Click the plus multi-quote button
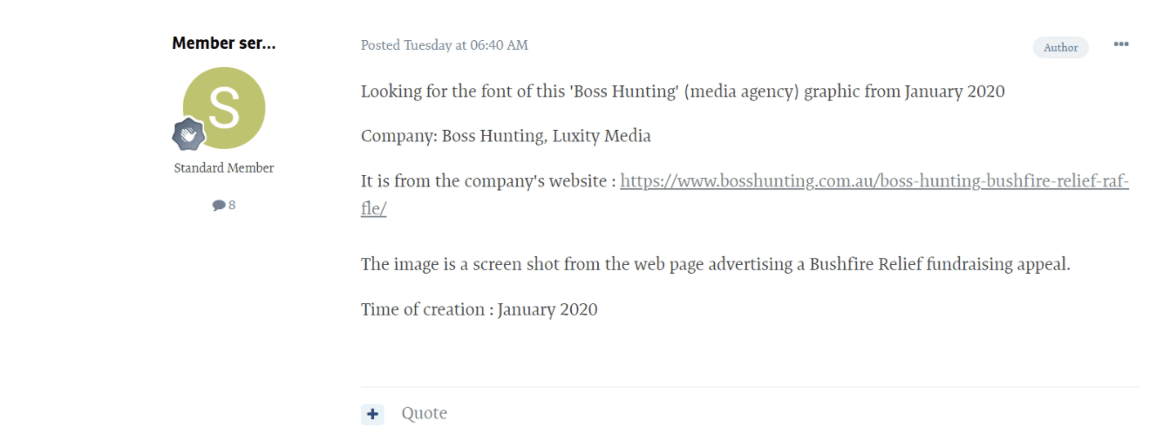The height and width of the screenshot is (434, 1163). pyautogui.click(x=372, y=414)
